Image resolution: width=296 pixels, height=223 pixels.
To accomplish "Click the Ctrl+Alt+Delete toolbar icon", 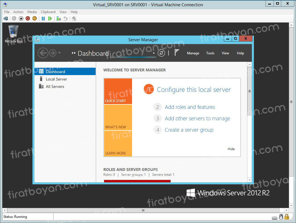I will click(6, 18).
